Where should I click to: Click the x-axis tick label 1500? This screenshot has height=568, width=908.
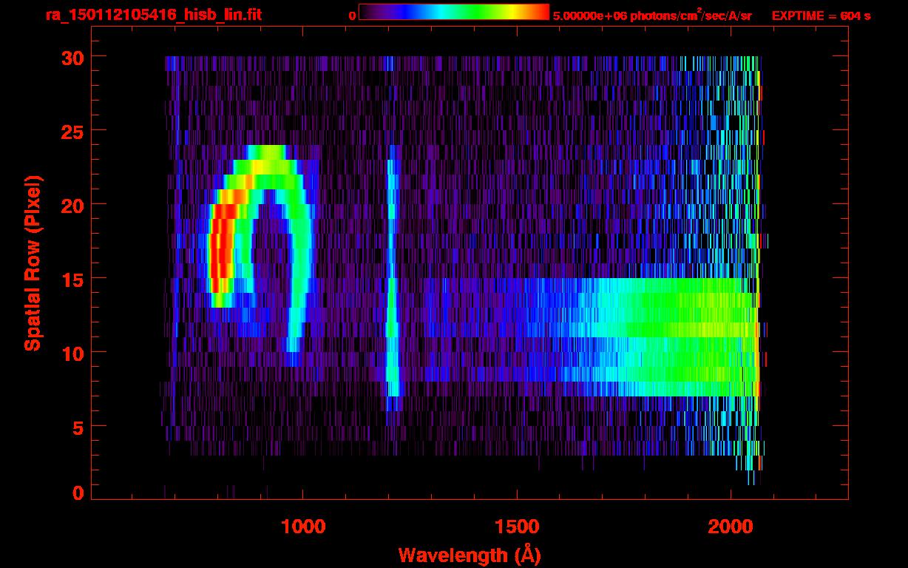517,527
